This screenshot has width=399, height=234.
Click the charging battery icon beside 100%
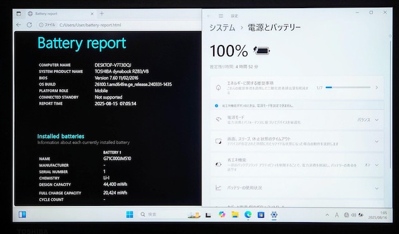262,51
